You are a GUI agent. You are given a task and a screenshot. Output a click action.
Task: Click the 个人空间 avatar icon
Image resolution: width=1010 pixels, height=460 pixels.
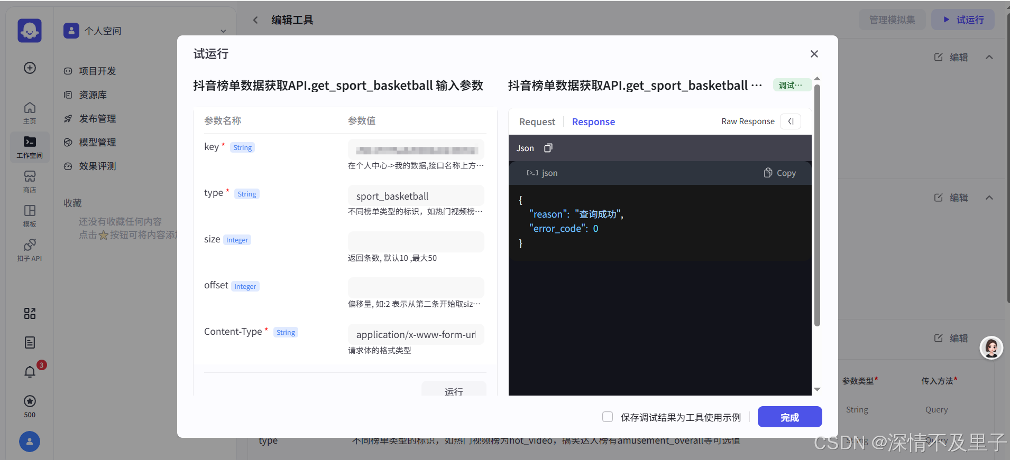tap(71, 31)
